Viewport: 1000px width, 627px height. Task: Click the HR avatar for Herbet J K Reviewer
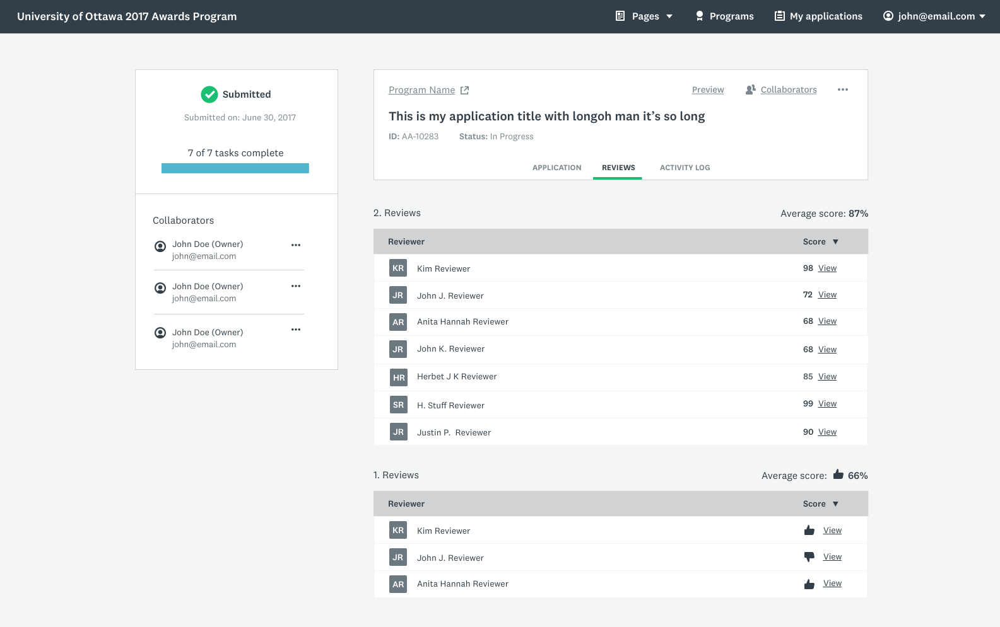tap(398, 377)
